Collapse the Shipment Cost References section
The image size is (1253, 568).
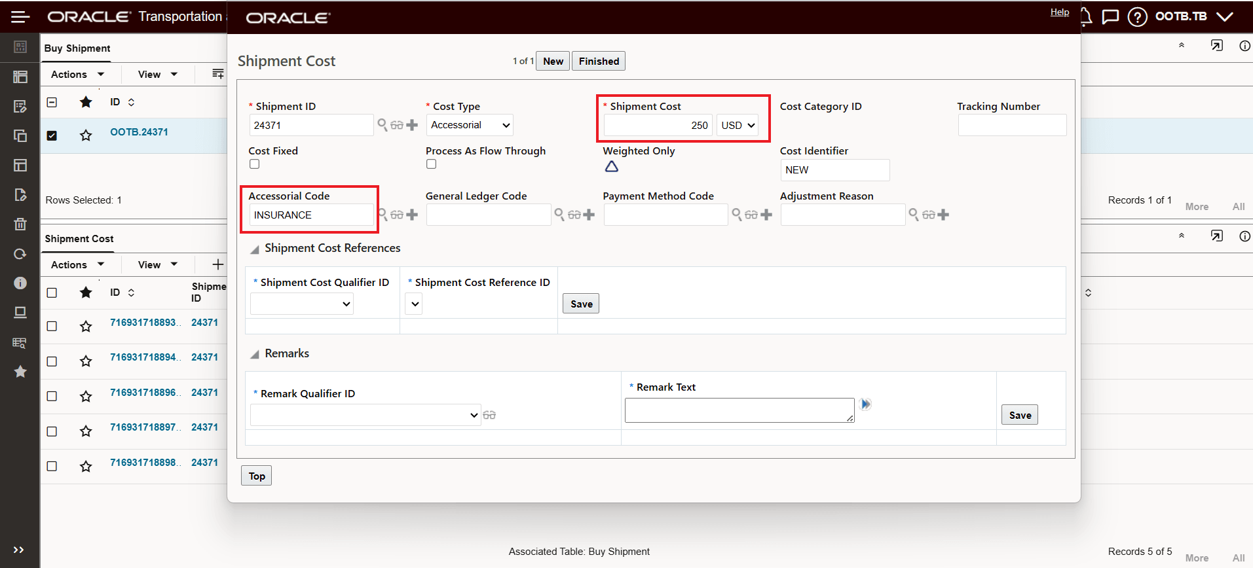click(255, 249)
